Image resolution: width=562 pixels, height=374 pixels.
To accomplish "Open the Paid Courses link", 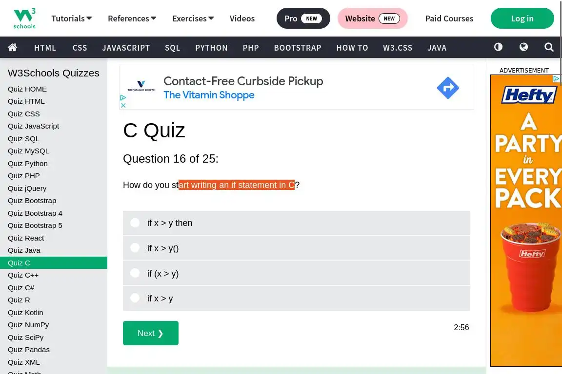I will pyautogui.click(x=449, y=19).
